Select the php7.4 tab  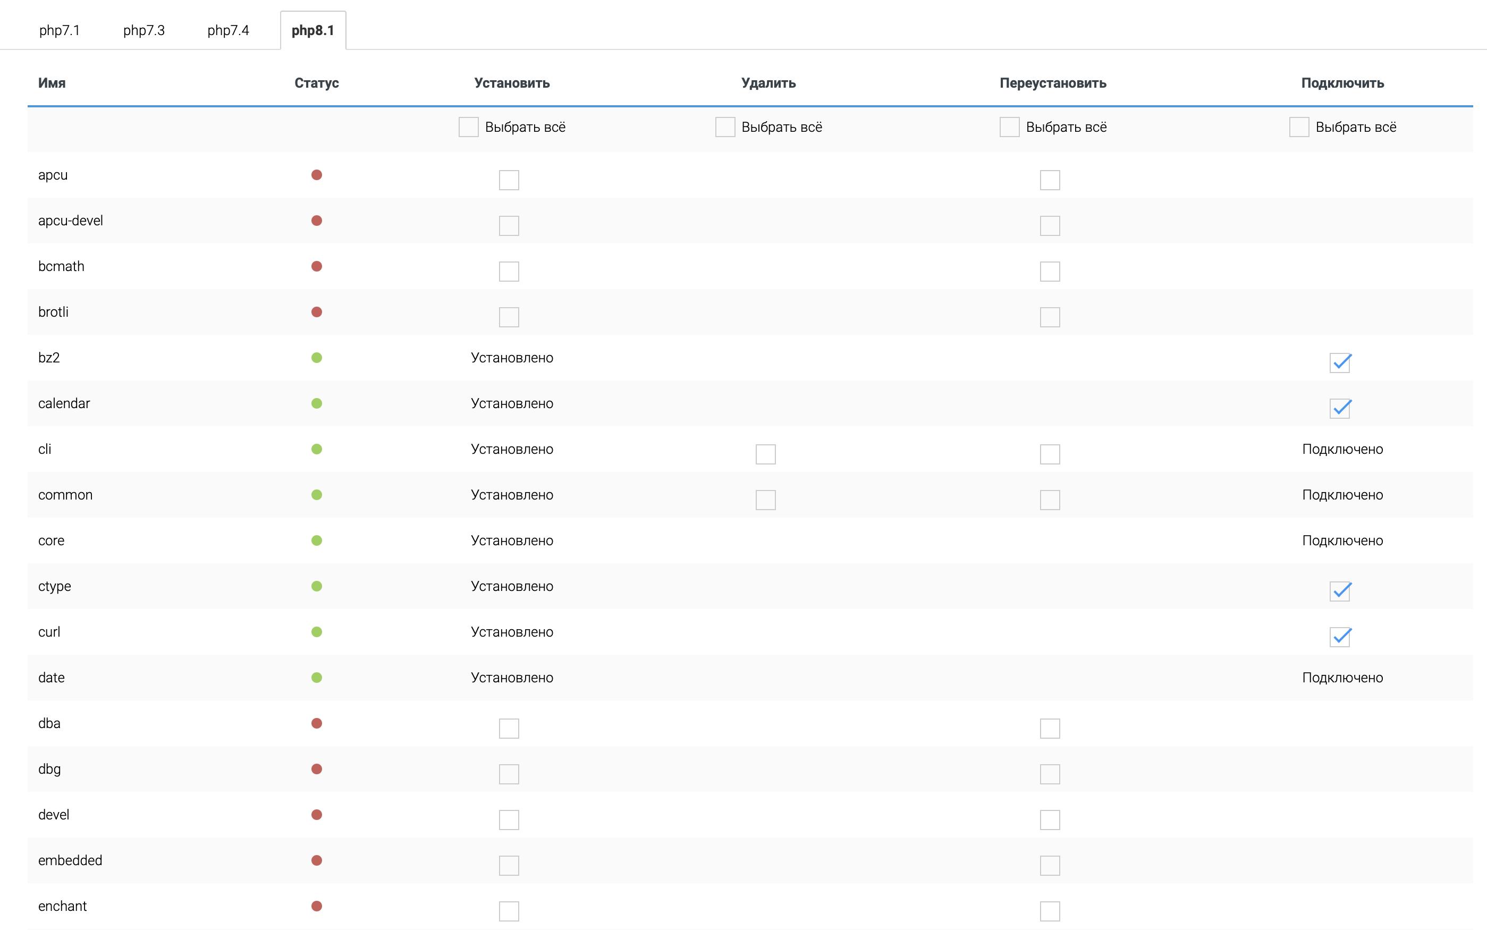tap(227, 30)
